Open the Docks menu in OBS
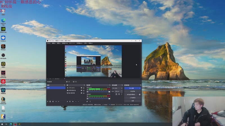Viewport: 225px width, 126px height. point(65,43)
